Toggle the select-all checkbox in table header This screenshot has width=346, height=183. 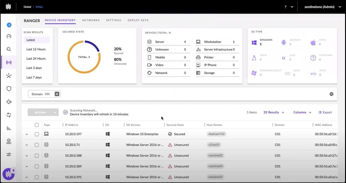[x=37, y=125]
